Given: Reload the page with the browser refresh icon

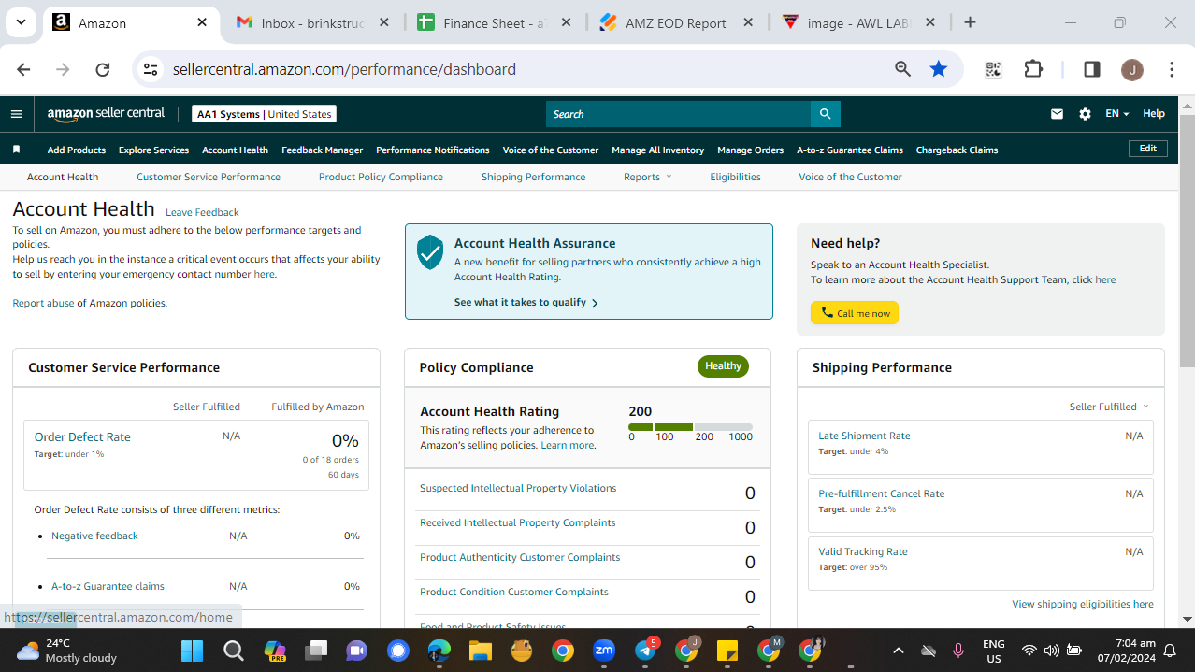Looking at the screenshot, I should 103,69.
